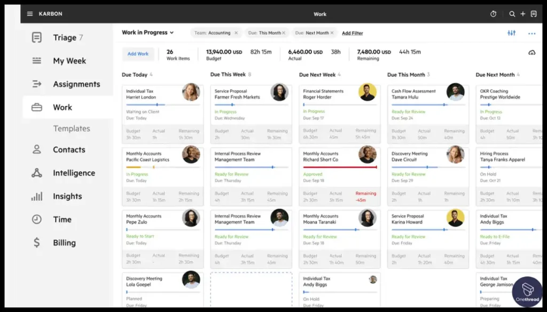Open Contacts page
Screen dimensions: 547x312
point(68,149)
